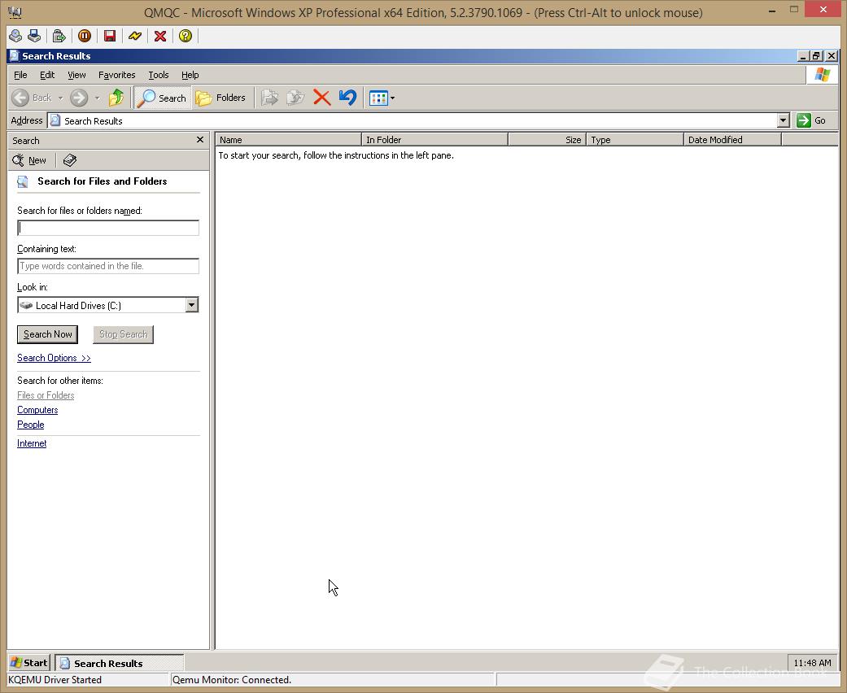Click the red Delete toolbar icon
Screen dimensions: 847x693
click(x=322, y=98)
